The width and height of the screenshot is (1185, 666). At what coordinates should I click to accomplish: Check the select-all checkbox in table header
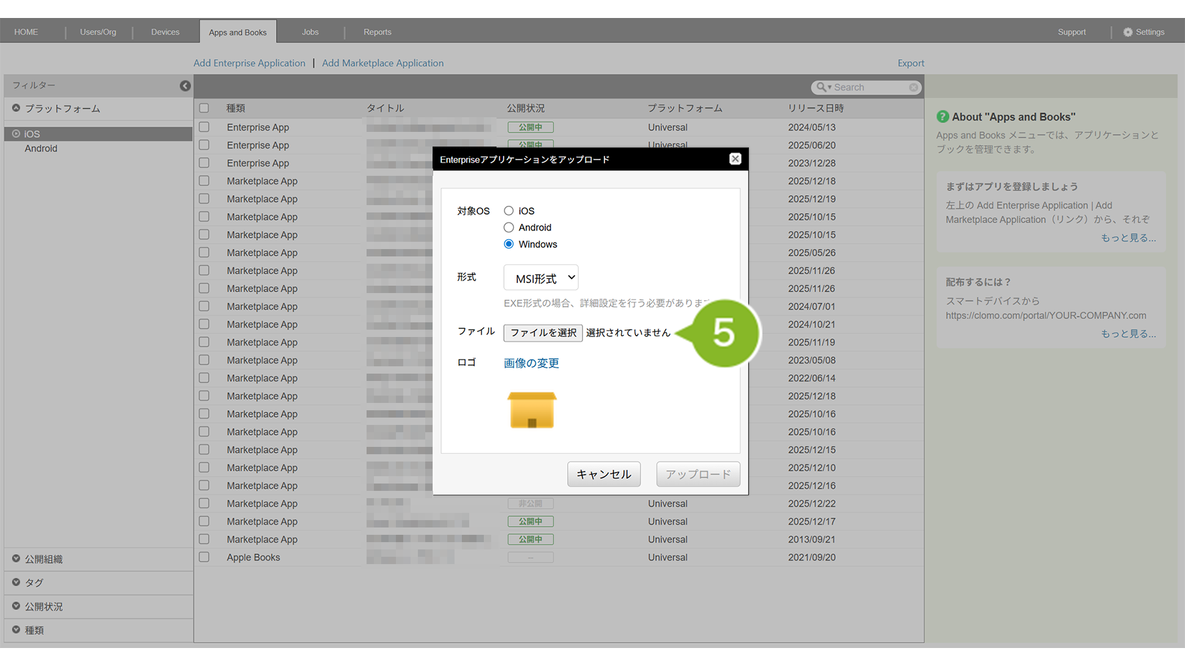click(x=204, y=108)
